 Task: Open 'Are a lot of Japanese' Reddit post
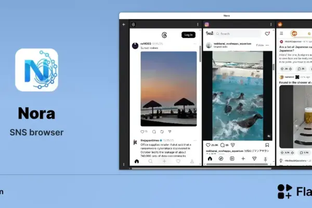[295, 49]
